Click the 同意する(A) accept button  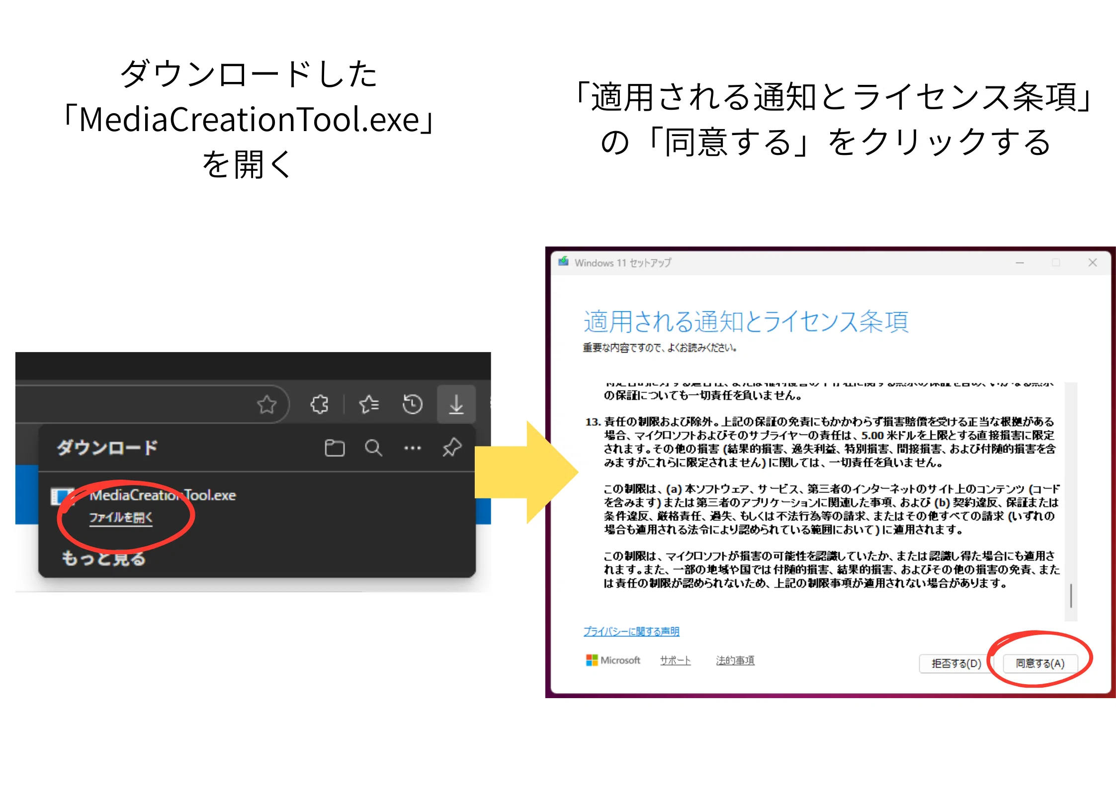point(1040,663)
